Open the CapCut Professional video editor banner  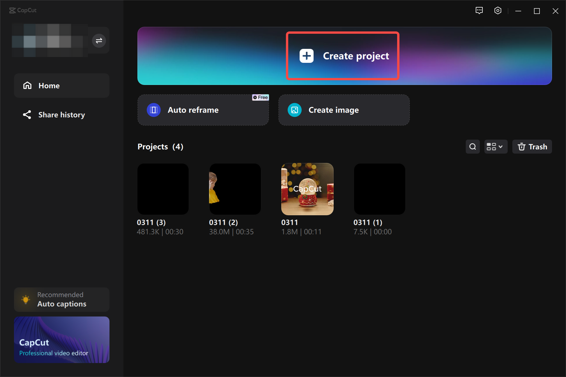tap(61, 339)
